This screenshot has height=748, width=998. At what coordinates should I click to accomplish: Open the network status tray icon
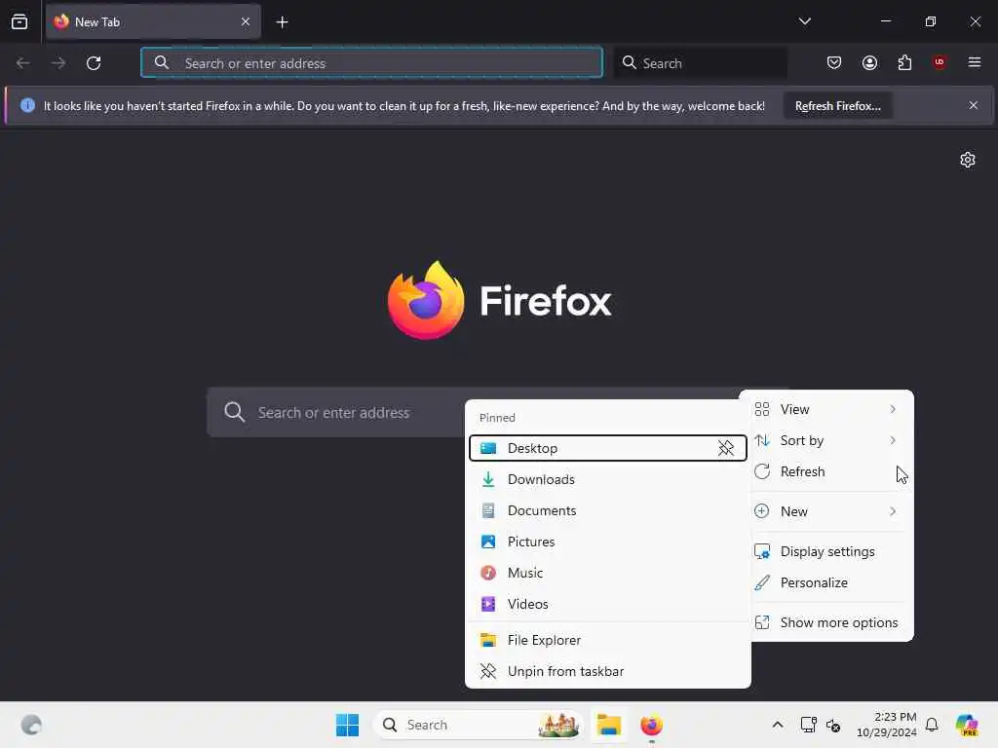(x=808, y=725)
